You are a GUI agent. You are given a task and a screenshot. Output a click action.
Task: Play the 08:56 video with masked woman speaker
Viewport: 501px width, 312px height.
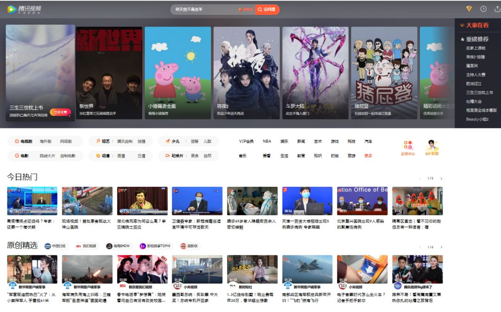(x=307, y=201)
